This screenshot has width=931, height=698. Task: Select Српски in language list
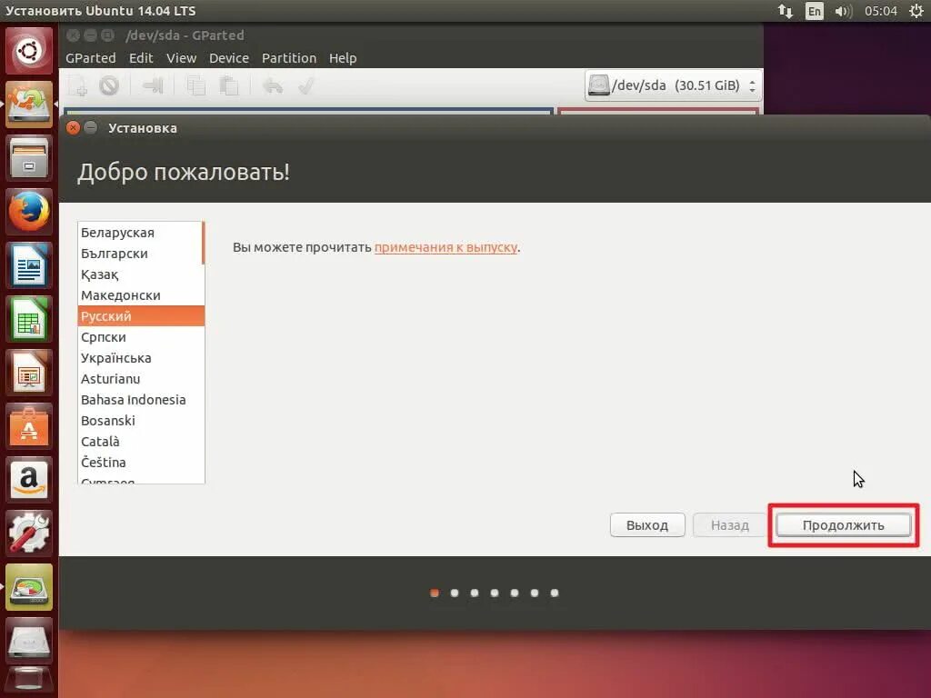[x=141, y=337]
